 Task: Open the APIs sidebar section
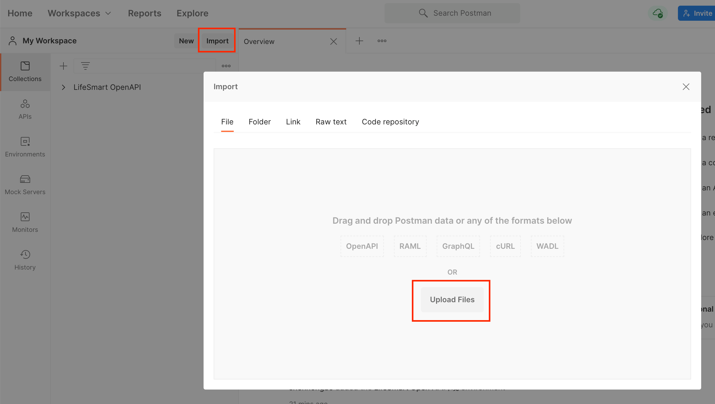25,110
